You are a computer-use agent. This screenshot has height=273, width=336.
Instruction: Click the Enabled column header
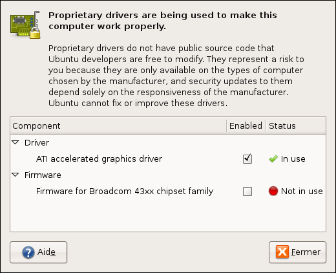click(x=246, y=126)
